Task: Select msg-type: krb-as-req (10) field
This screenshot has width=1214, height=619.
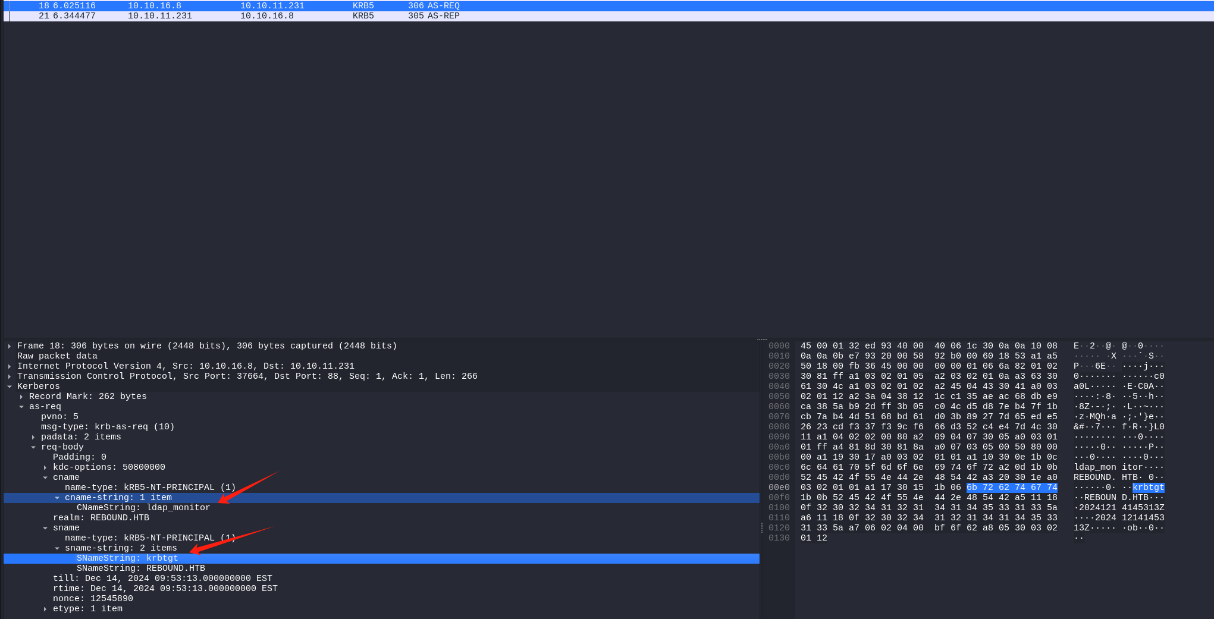Action: pos(381,427)
